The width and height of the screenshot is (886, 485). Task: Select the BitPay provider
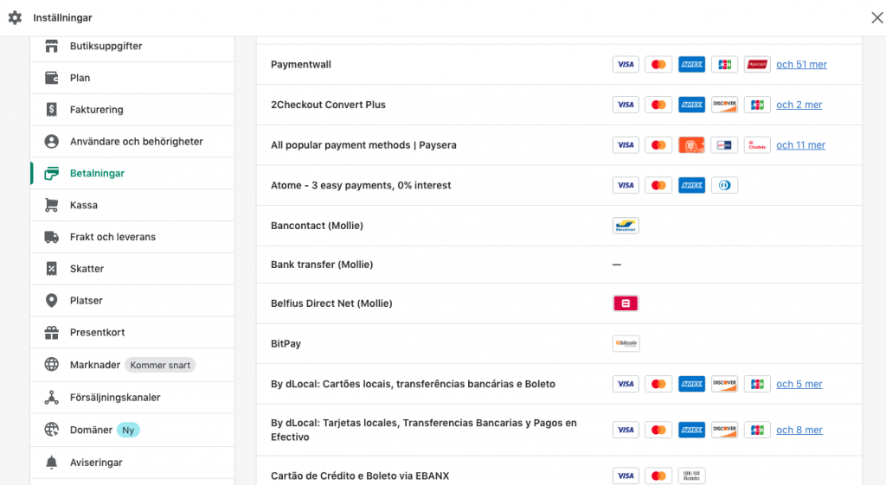click(560, 343)
